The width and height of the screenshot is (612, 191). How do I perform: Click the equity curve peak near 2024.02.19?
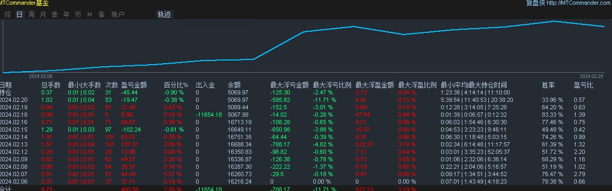(x=554, y=21)
